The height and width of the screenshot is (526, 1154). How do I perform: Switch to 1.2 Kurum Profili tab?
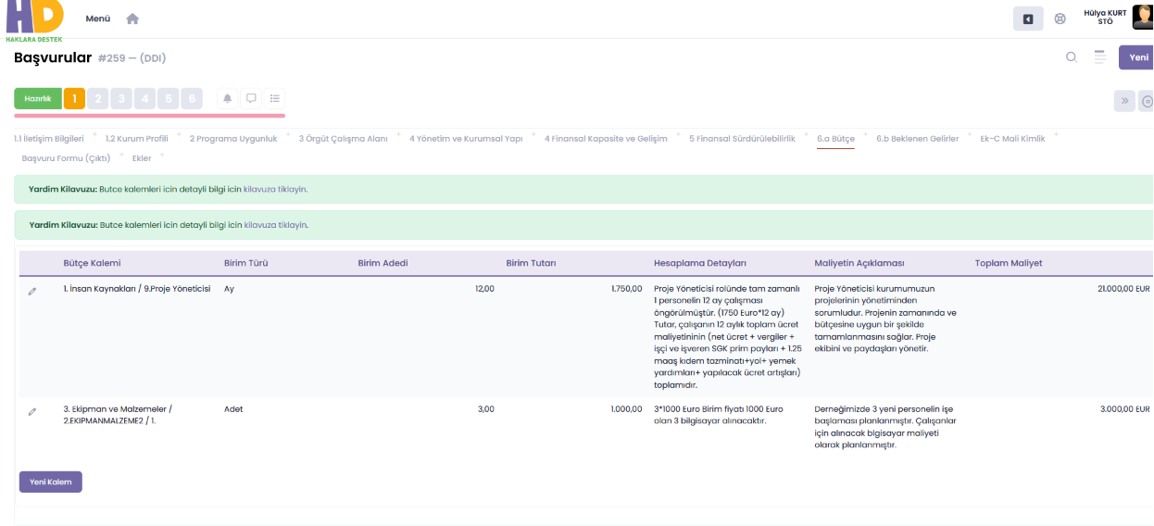pos(137,138)
